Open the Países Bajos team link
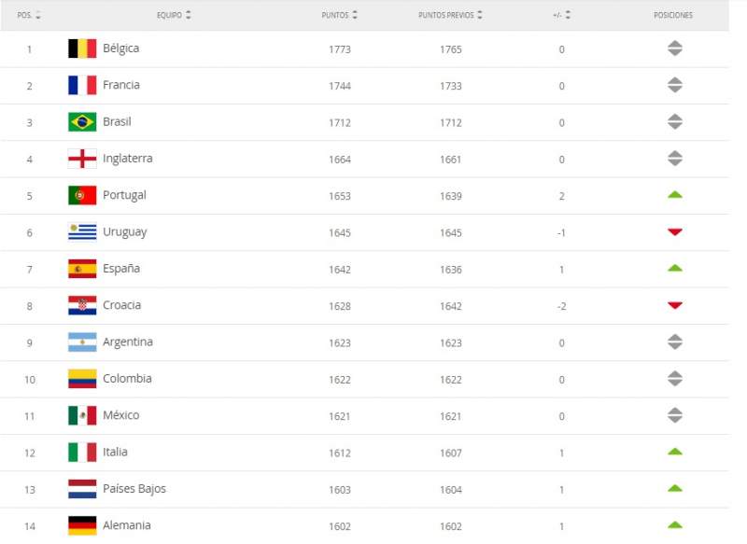The height and width of the screenshot is (544, 747). [x=134, y=489]
